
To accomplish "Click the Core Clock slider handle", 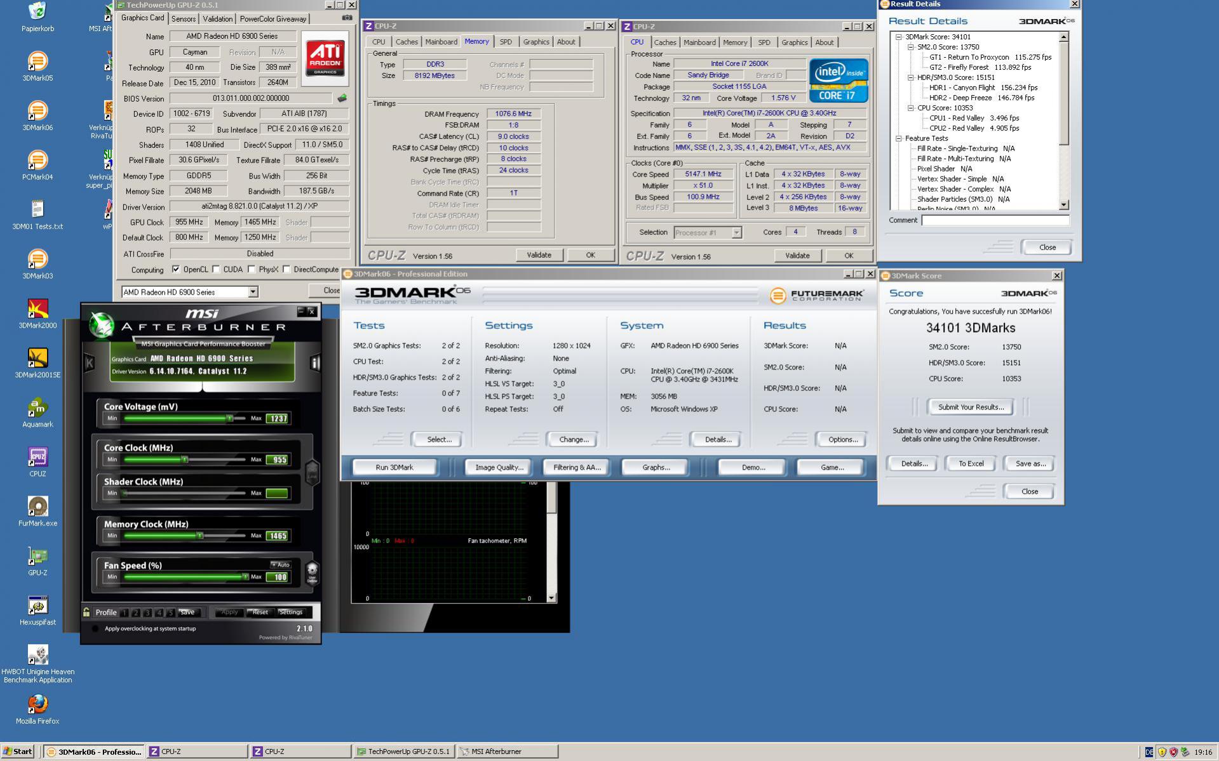I will [x=185, y=460].
